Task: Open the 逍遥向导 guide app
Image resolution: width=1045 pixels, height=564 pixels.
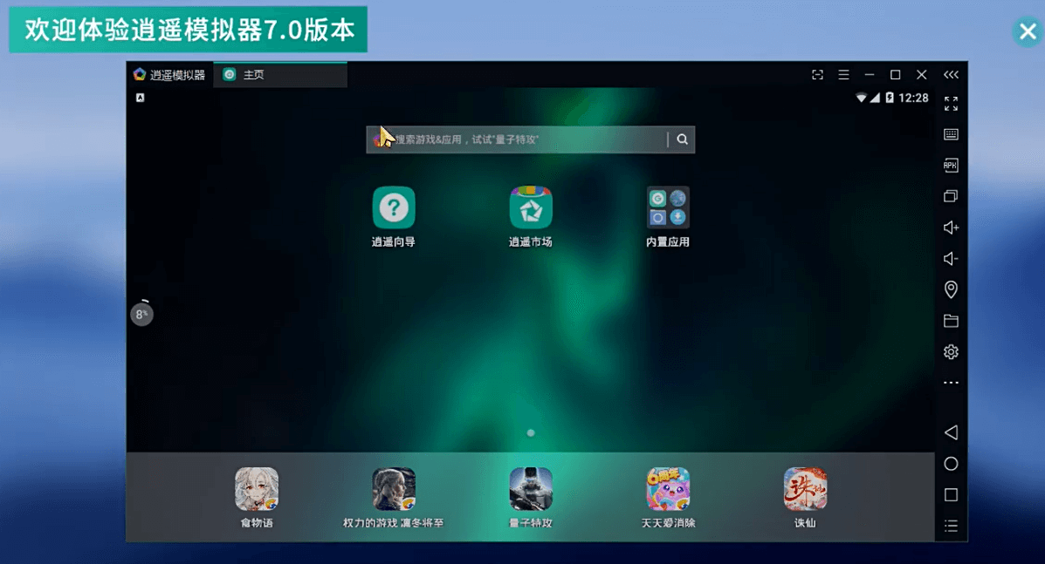Action: [x=394, y=207]
